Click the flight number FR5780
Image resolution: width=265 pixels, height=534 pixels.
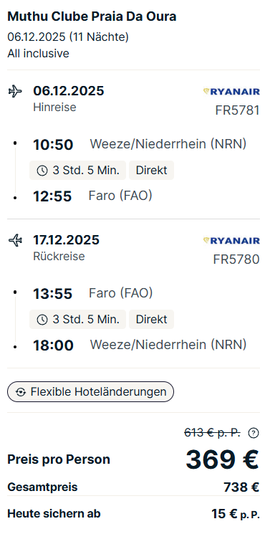tap(236, 259)
